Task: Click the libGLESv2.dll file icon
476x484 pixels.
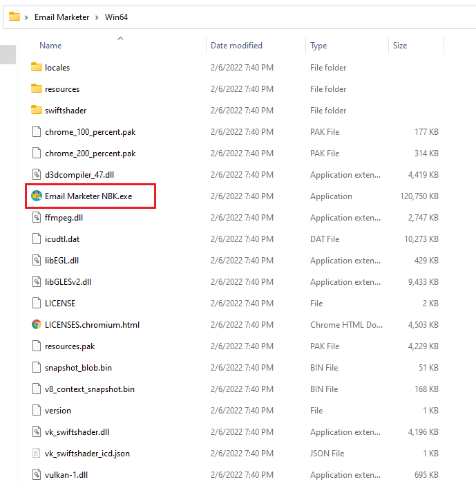Action: point(37,281)
